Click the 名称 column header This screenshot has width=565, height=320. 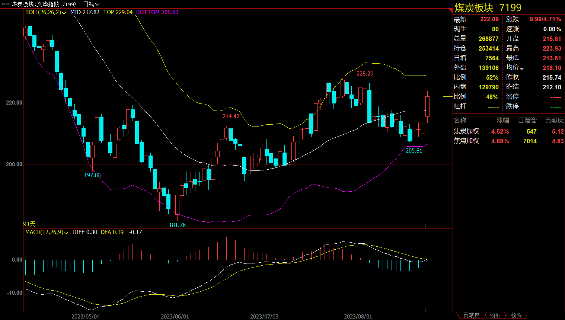tap(460, 120)
